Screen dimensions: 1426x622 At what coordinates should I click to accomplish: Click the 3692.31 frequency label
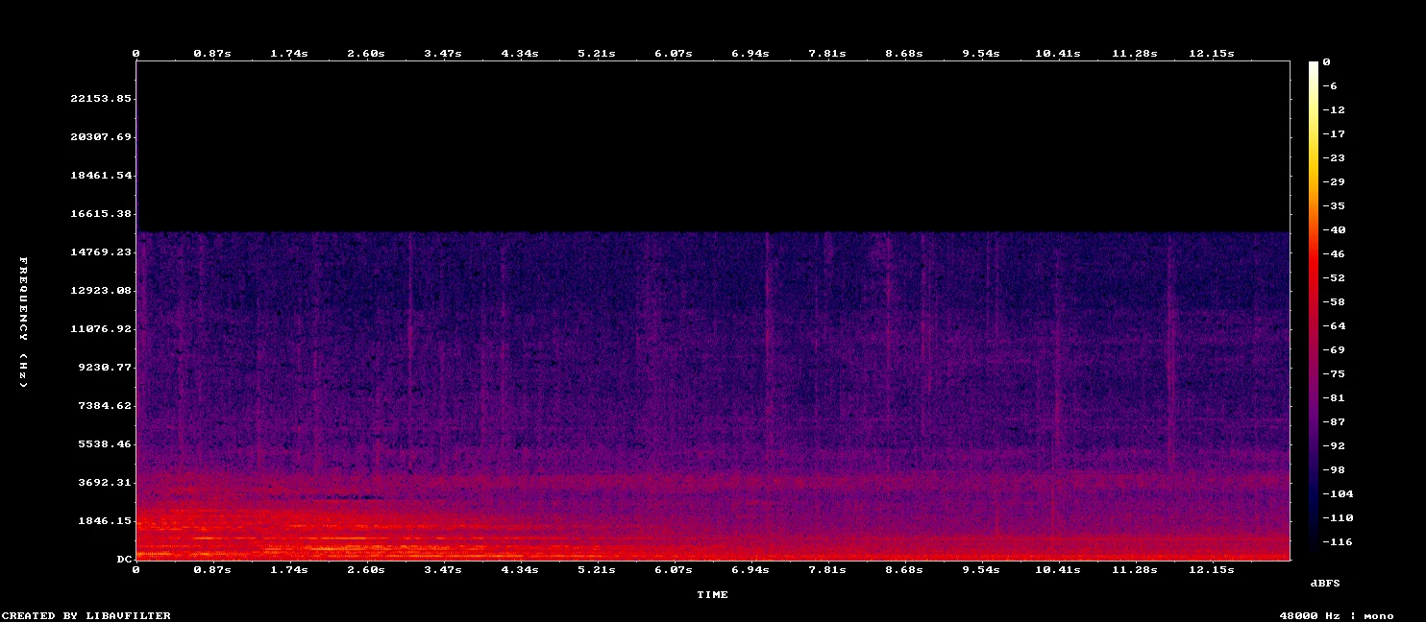pos(105,483)
